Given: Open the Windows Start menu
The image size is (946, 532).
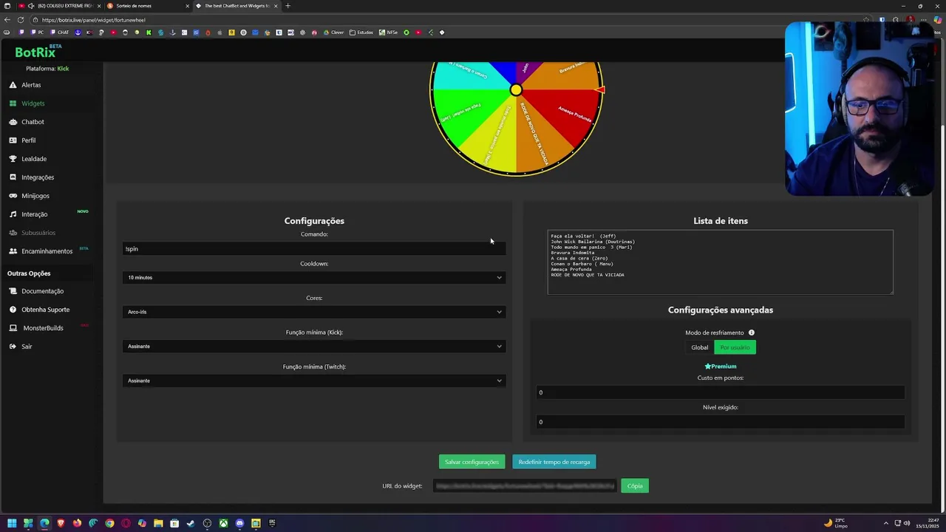Looking at the screenshot, I should 12,523.
